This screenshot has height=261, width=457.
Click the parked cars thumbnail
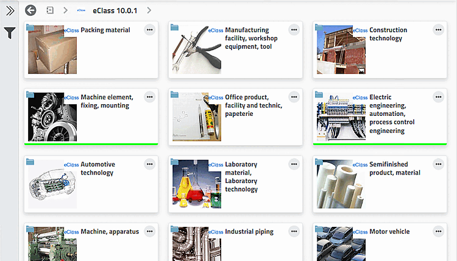(x=341, y=244)
